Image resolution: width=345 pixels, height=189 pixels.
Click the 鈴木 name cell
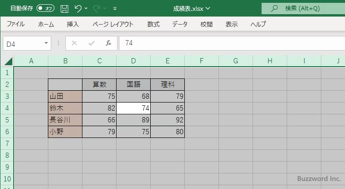click(65, 108)
